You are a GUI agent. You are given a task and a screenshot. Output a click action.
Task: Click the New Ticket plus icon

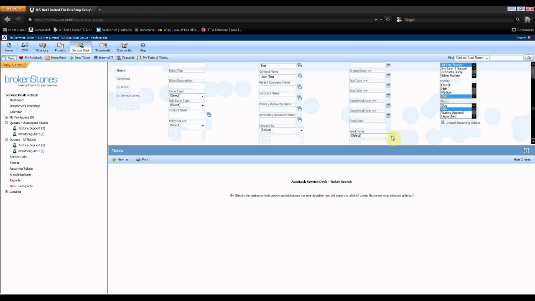pyautogui.click(x=71, y=58)
